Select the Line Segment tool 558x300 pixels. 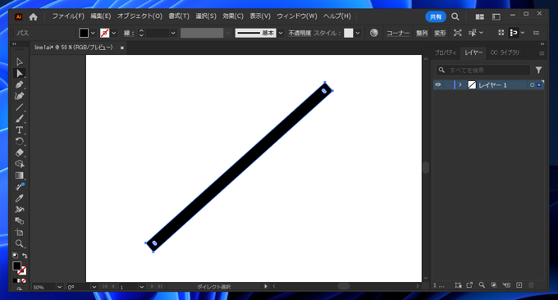point(19,107)
